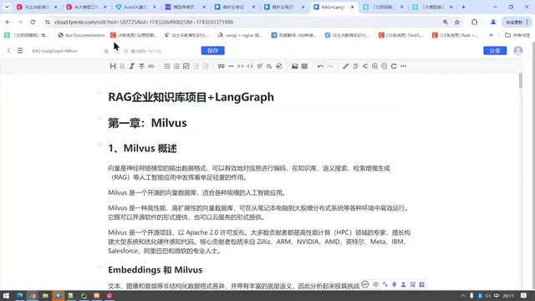Image resolution: width=535 pixels, height=301 pixels.
Task: Insert a hyperlink using link icon
Action: tap(150, 66)
